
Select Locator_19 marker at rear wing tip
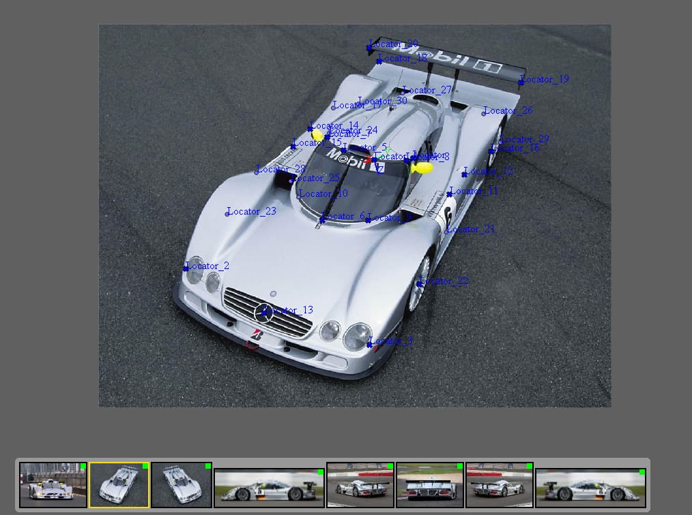coord(521,82)
